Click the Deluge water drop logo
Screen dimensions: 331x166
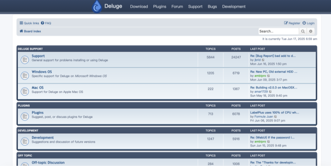(97, 7)
